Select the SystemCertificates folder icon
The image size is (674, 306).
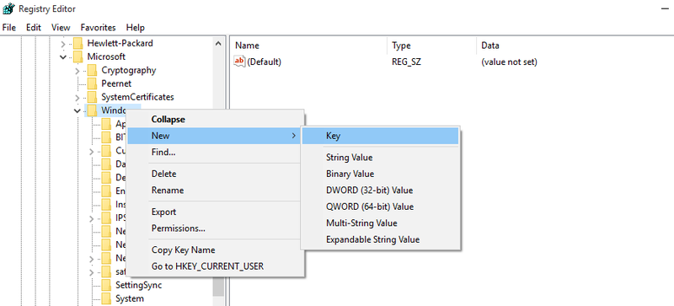pos(92,97)
